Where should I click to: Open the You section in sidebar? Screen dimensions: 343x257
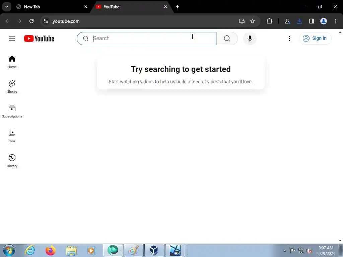click(x=12, y=136)
